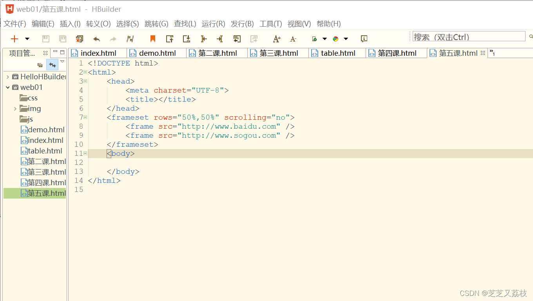Viewport: 533px width, 301px height.
Task: Click the search magnifier icon
Action: point(531,36)
